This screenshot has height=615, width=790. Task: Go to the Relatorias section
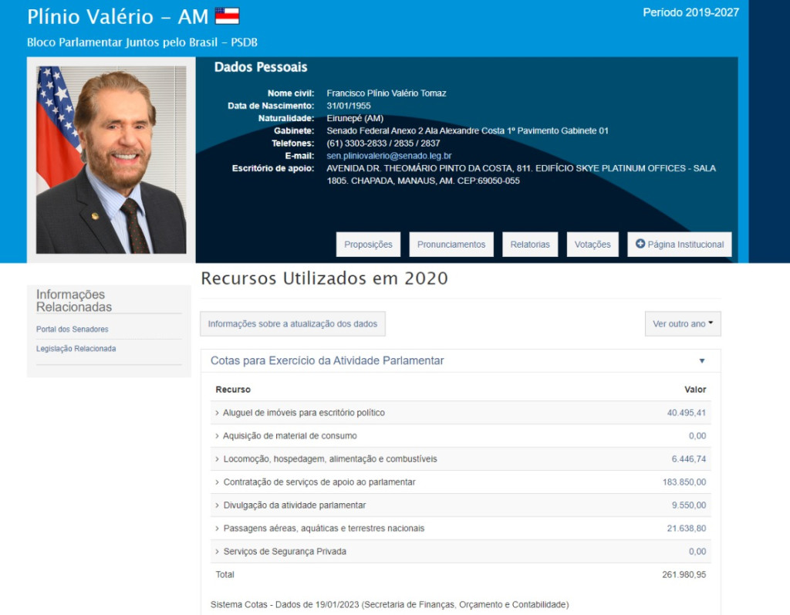pyautogui.click(x=530, y=245)
